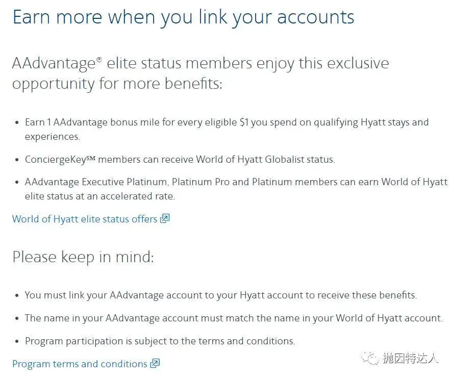
Task: Click the bullet dot before ConciergeKey members
Action: point(17,160)
